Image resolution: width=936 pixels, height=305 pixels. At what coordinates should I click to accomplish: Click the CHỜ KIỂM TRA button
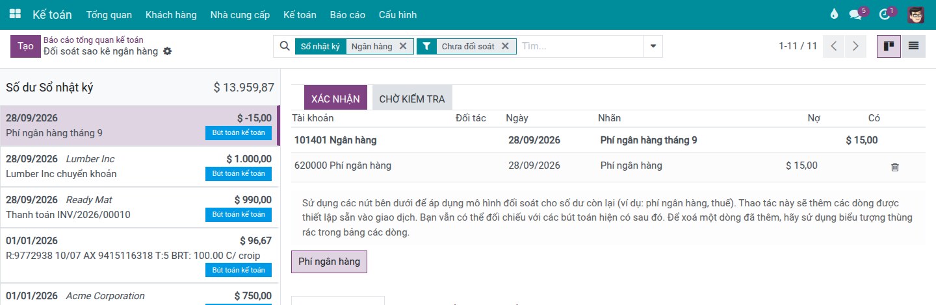tap(412, 99)
